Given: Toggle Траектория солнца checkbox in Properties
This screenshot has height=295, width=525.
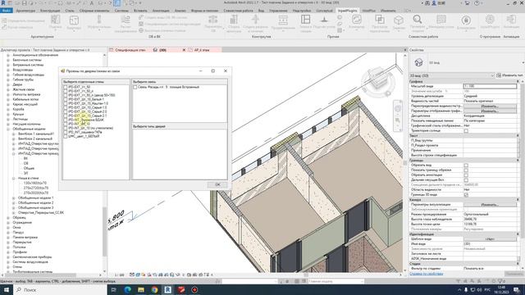Looking at the screenshot, I should tap(466, 131).
